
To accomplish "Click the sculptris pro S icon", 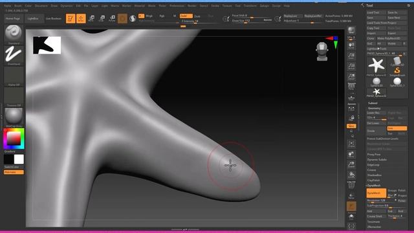I will point(133,18).
